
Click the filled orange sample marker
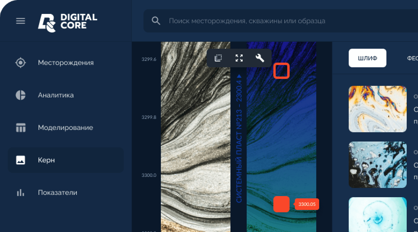(281, 204)
